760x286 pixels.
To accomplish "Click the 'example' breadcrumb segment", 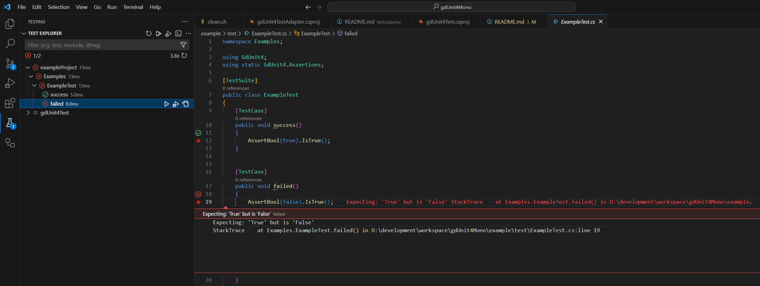I will (210, 33).
